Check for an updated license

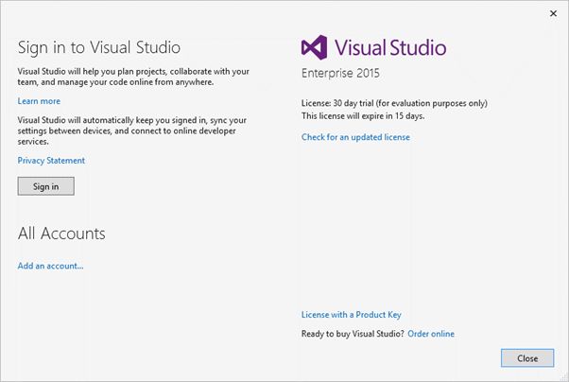pos(355,137)
